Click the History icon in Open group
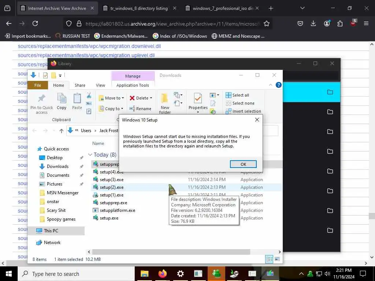The width and height of the screenshot is (375, 281). [213, 111]
